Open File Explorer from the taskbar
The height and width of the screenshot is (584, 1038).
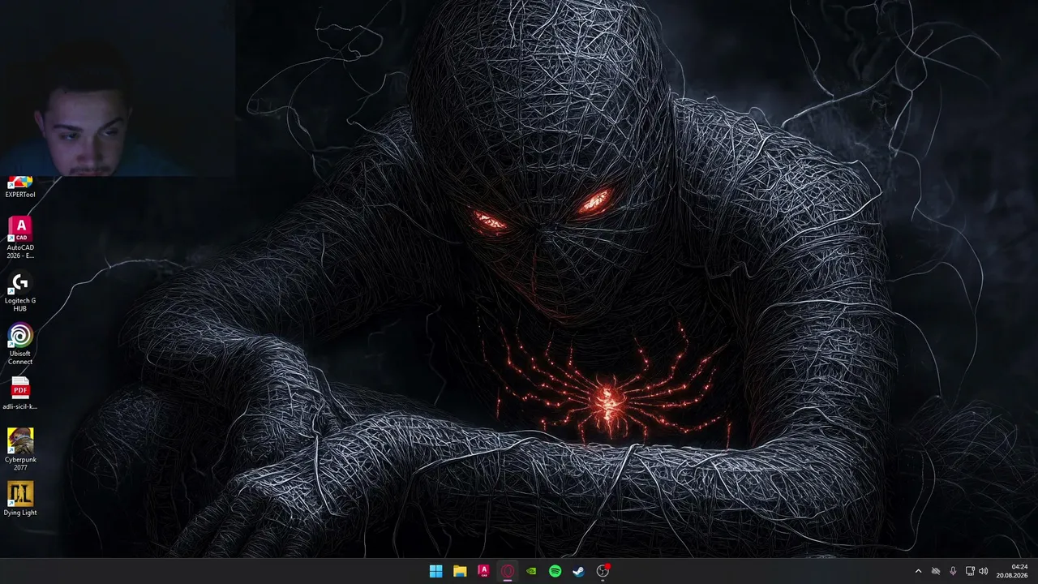click(x=460, y=571)
